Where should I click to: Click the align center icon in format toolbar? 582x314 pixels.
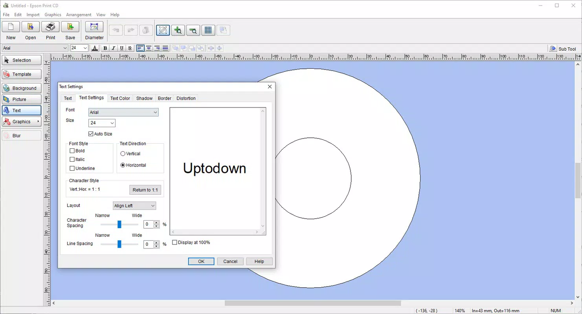[149, 48]
